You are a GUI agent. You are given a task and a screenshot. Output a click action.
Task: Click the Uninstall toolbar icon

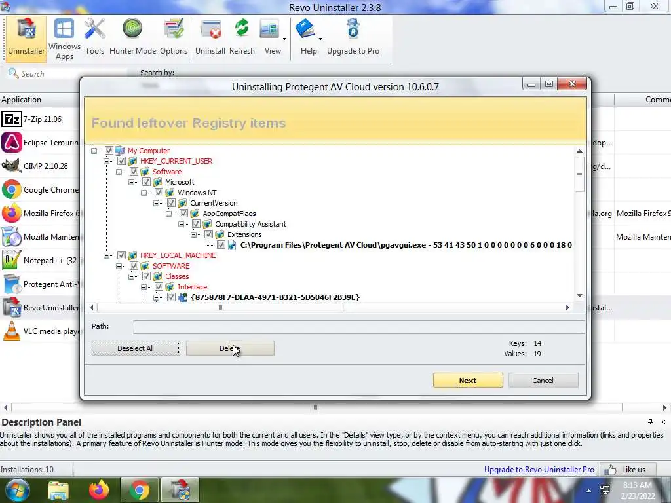pyautogui.click(x=210, y=37)
